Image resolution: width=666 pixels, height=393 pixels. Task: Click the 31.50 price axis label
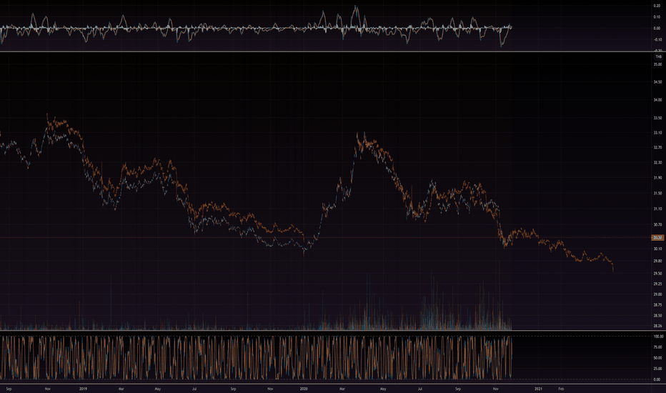click(657, 194)
